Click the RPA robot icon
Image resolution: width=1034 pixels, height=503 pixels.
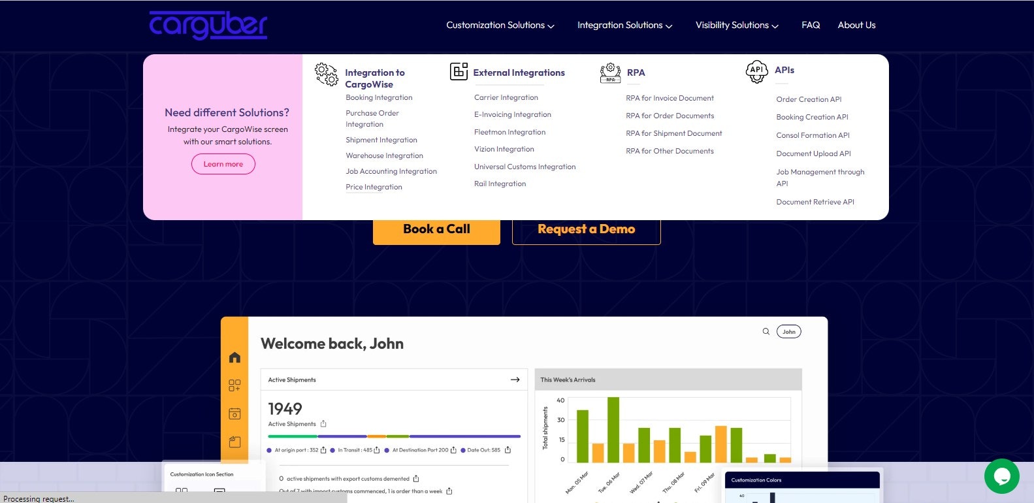tap(610, 73)
